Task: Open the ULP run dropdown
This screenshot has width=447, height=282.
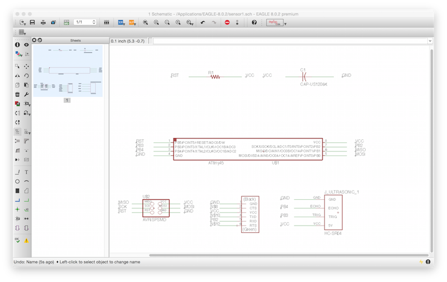Action: (x=132, y=22)
